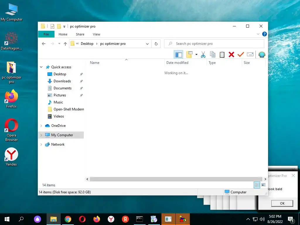Open the view options dropdown arrow

click(196, 55)
